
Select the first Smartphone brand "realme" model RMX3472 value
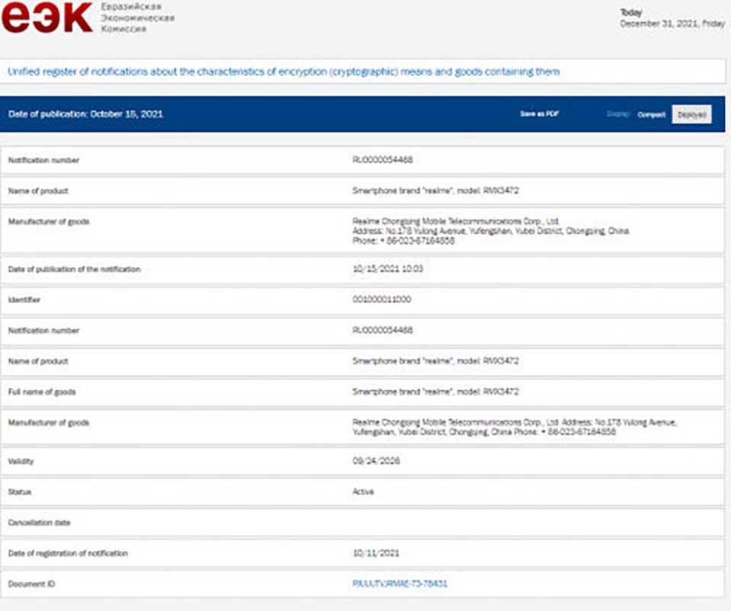pos(436,190)
